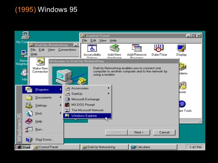Viewport: 218px width, 163px height.
Task: Open Edit menu in Dial-Up Networking
Action: tap(42, 50)
